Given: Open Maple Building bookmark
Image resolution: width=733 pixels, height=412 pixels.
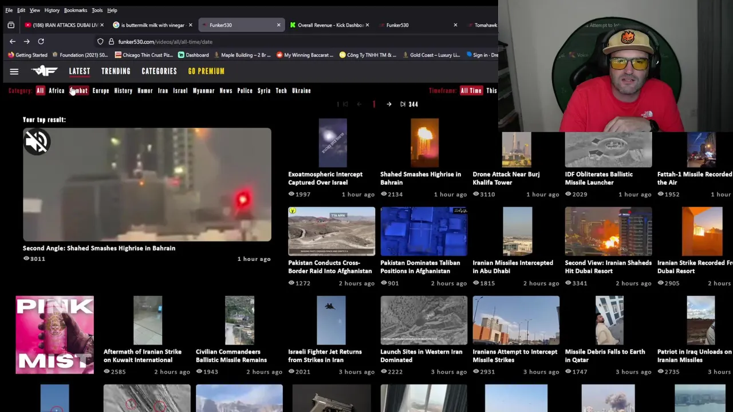Looking at the screenshot, I should point(242,55).
